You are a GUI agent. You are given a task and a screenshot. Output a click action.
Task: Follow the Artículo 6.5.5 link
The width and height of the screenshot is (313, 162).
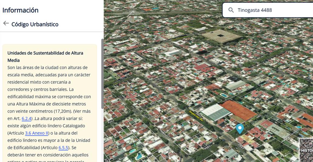63,148
